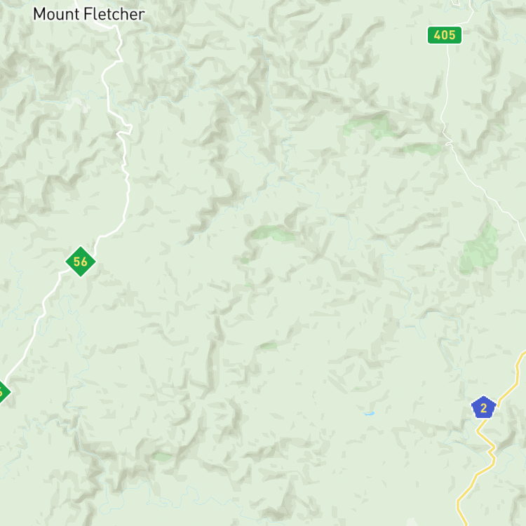Click the green diamond 56 route marker
Screen dimensions: 526x526
click(x=81, y=262)
